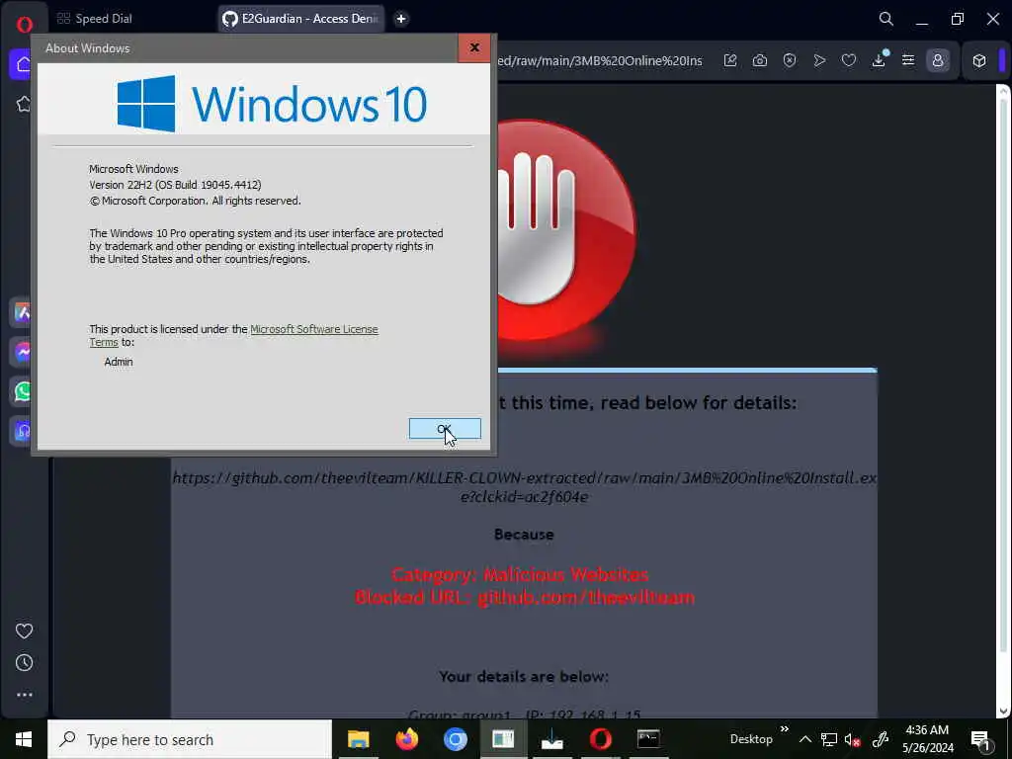Open the Opera account profile icon
Screen dimensions: 1012x759
click(938, 60)
